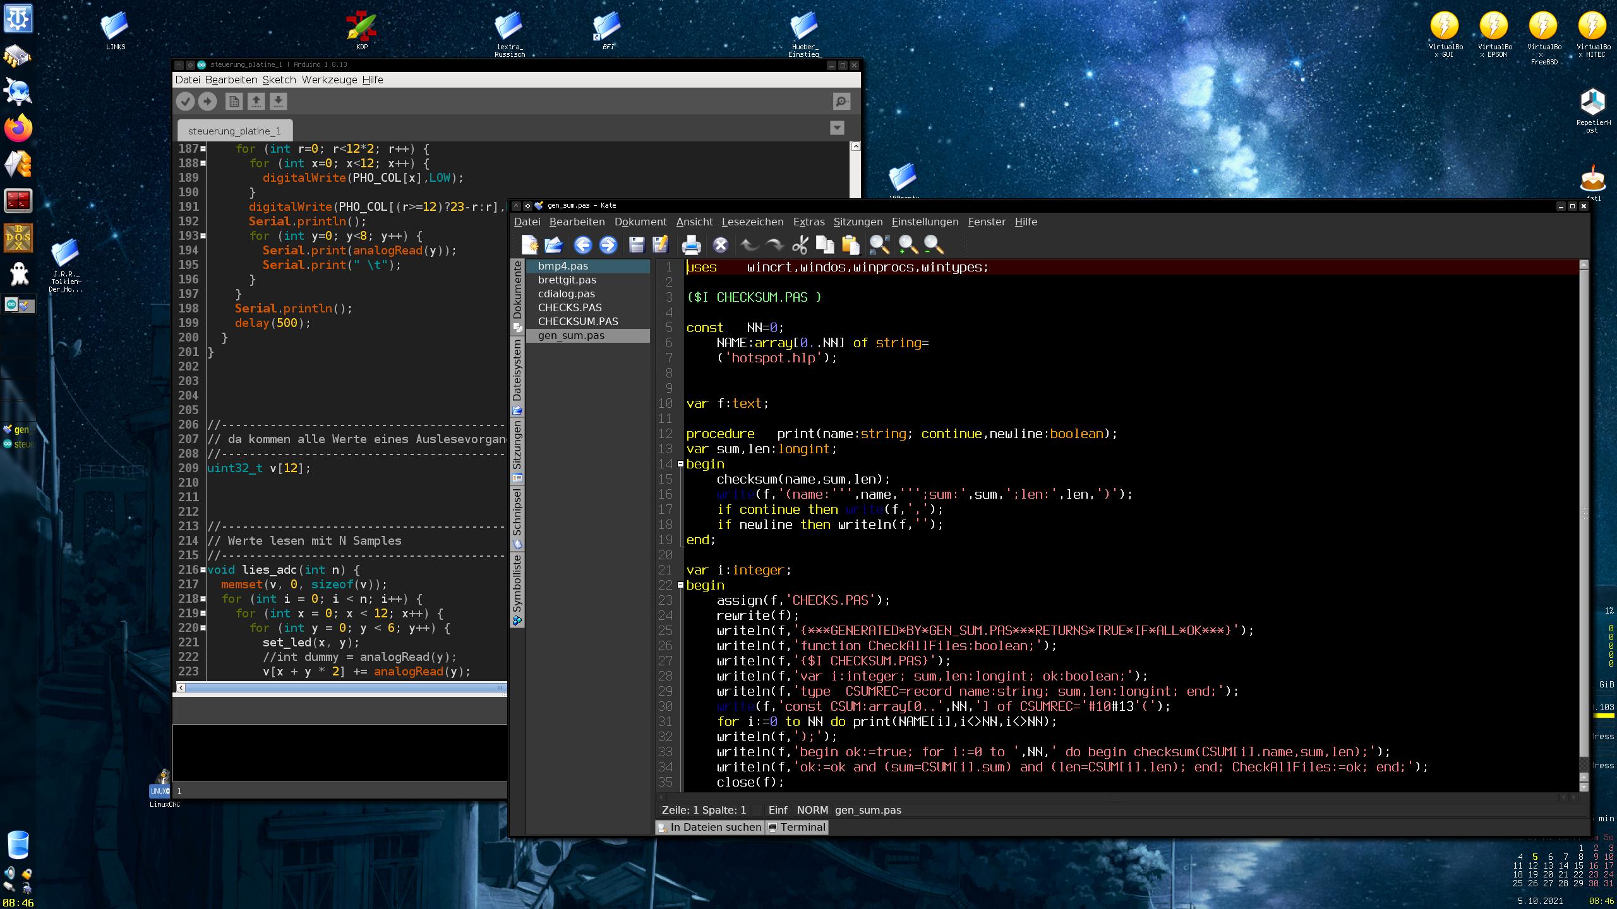Viewport: 1617px width, 909px height.
Task: Click the blue Back arrow in Kate toolbar
Action: click(583, 245)
